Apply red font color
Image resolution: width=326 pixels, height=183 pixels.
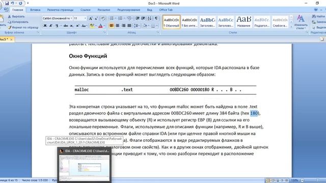[100, 26]
